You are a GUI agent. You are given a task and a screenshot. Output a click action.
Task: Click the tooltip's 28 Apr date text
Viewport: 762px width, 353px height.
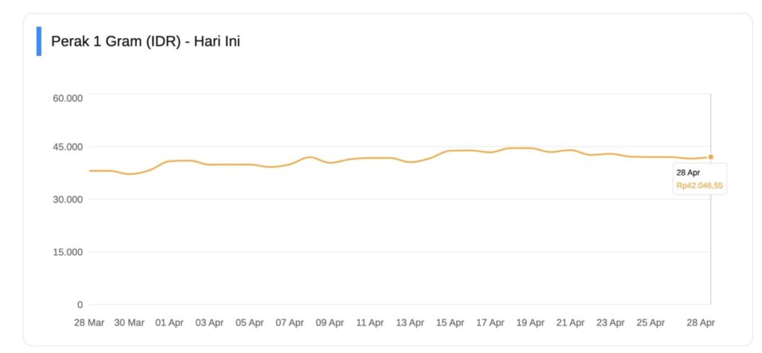click(688, 172)
